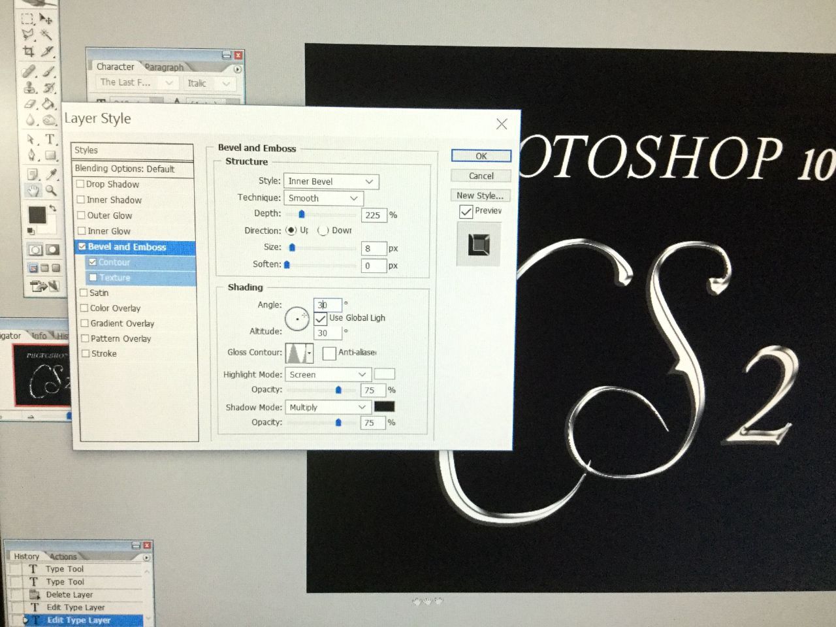The height and width of the screenshot is (627, 836).
Task: Select the Notes tool
Action: coord(33,174)
